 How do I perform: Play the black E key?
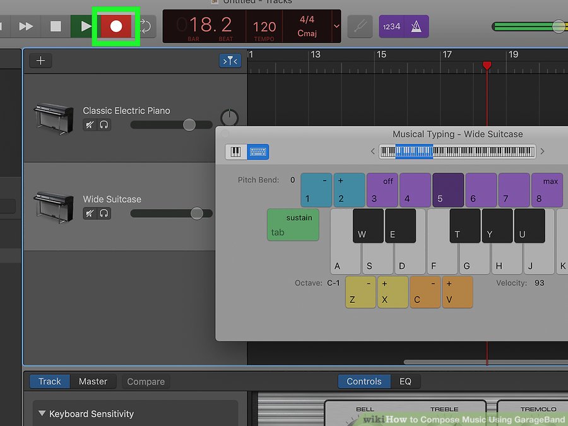400,225
